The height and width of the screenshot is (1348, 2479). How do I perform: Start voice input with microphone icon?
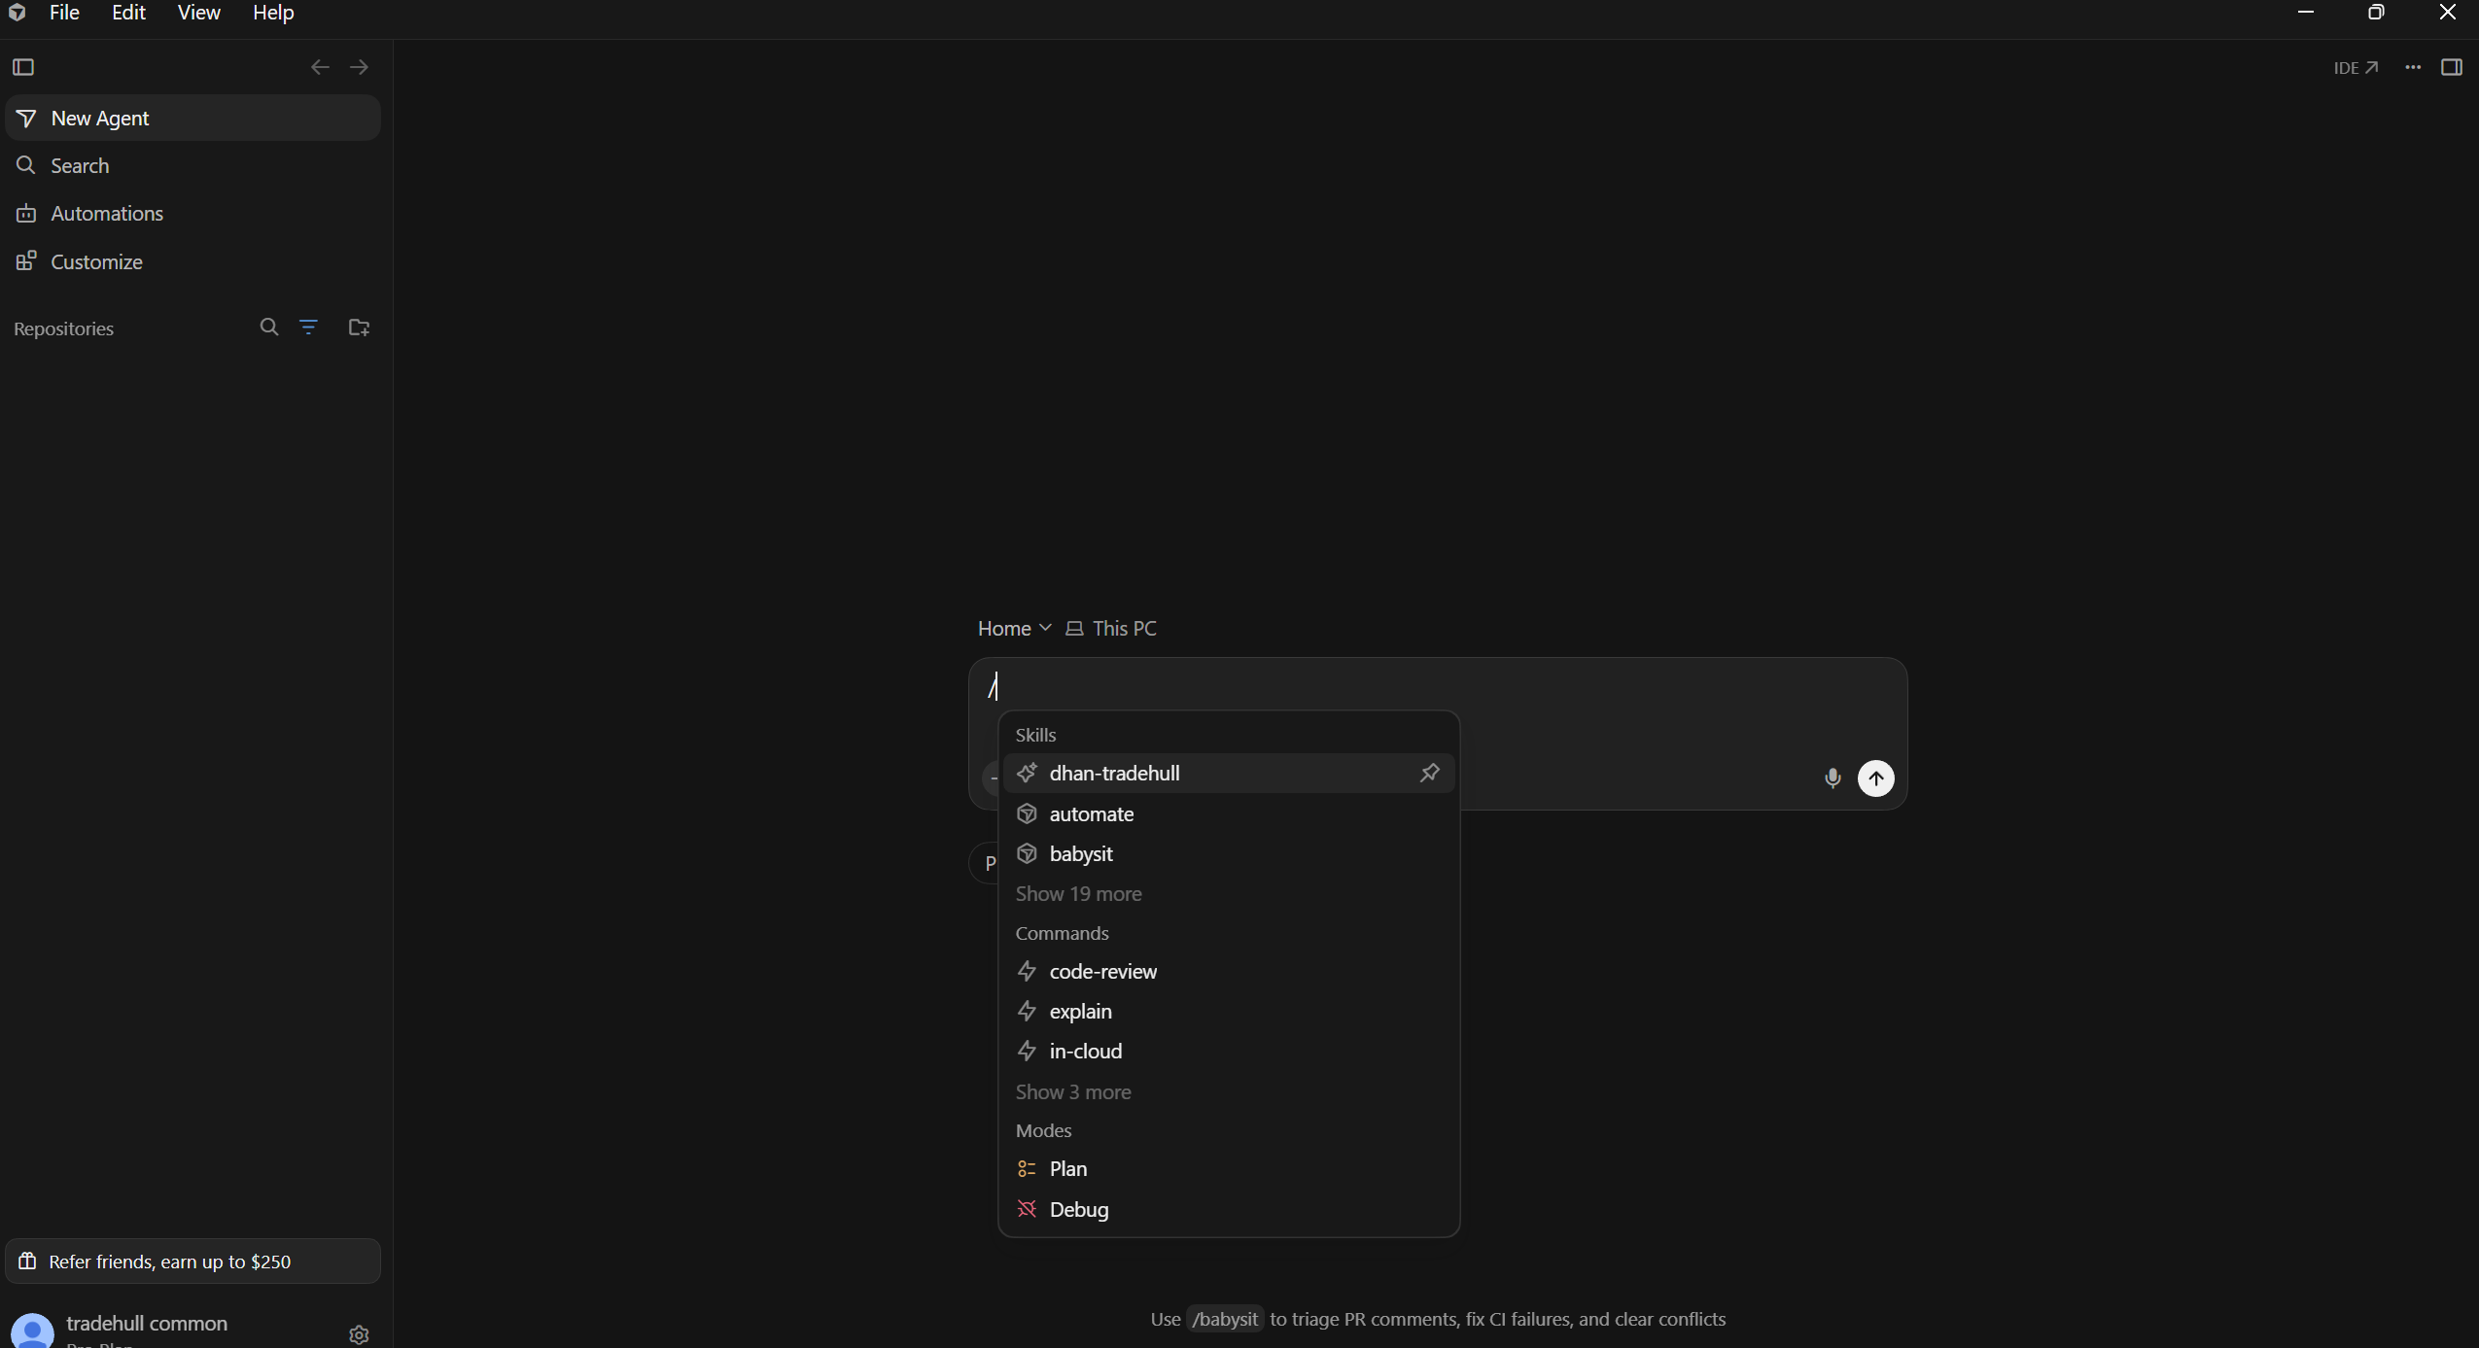point(1833,778)
